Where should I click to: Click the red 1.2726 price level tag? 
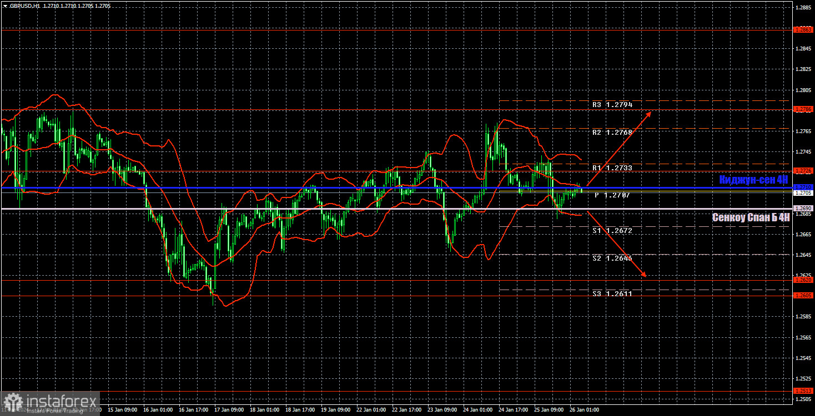pyautogui.click(x=803, y=171)
